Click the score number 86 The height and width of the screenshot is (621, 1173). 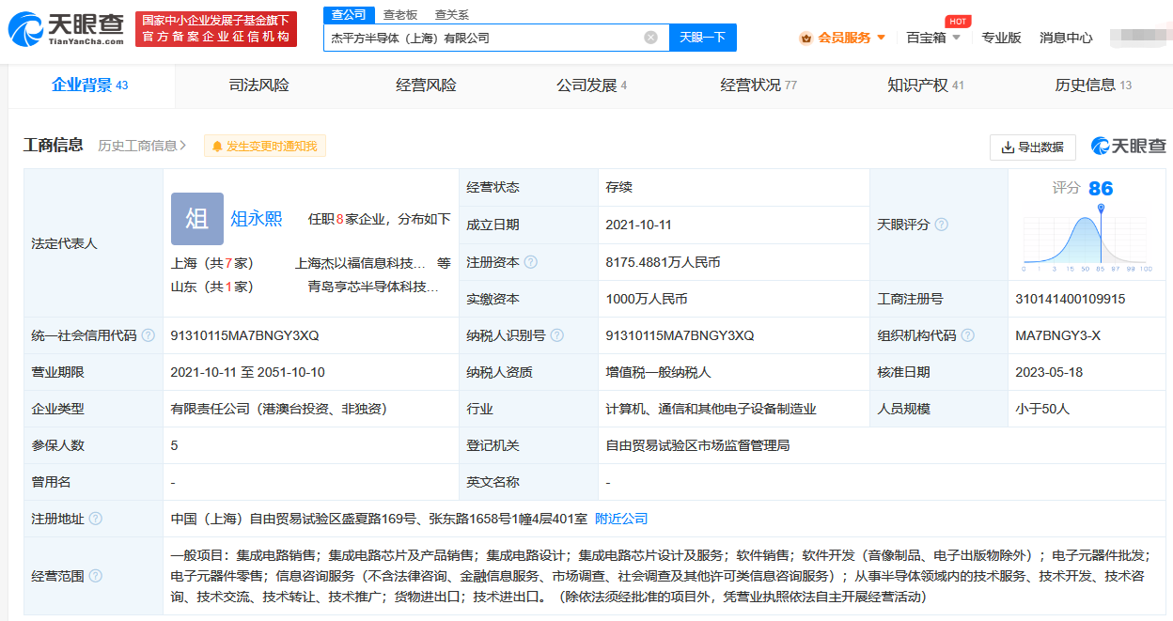point(1101,189)
